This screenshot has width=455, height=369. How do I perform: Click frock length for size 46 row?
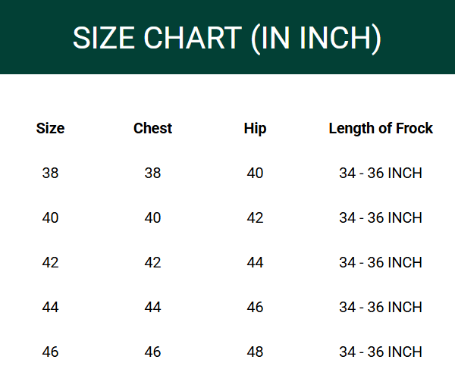(x=381, y=352)
